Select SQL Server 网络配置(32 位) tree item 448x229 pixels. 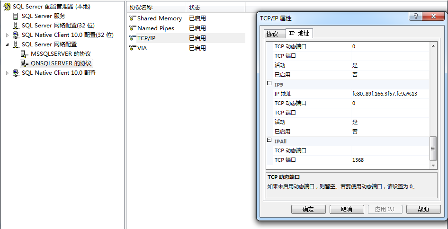tap(58, 26)
